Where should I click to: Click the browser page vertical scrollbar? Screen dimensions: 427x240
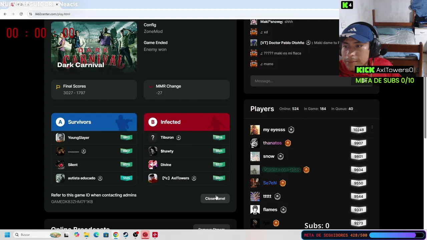click(425, 78)
